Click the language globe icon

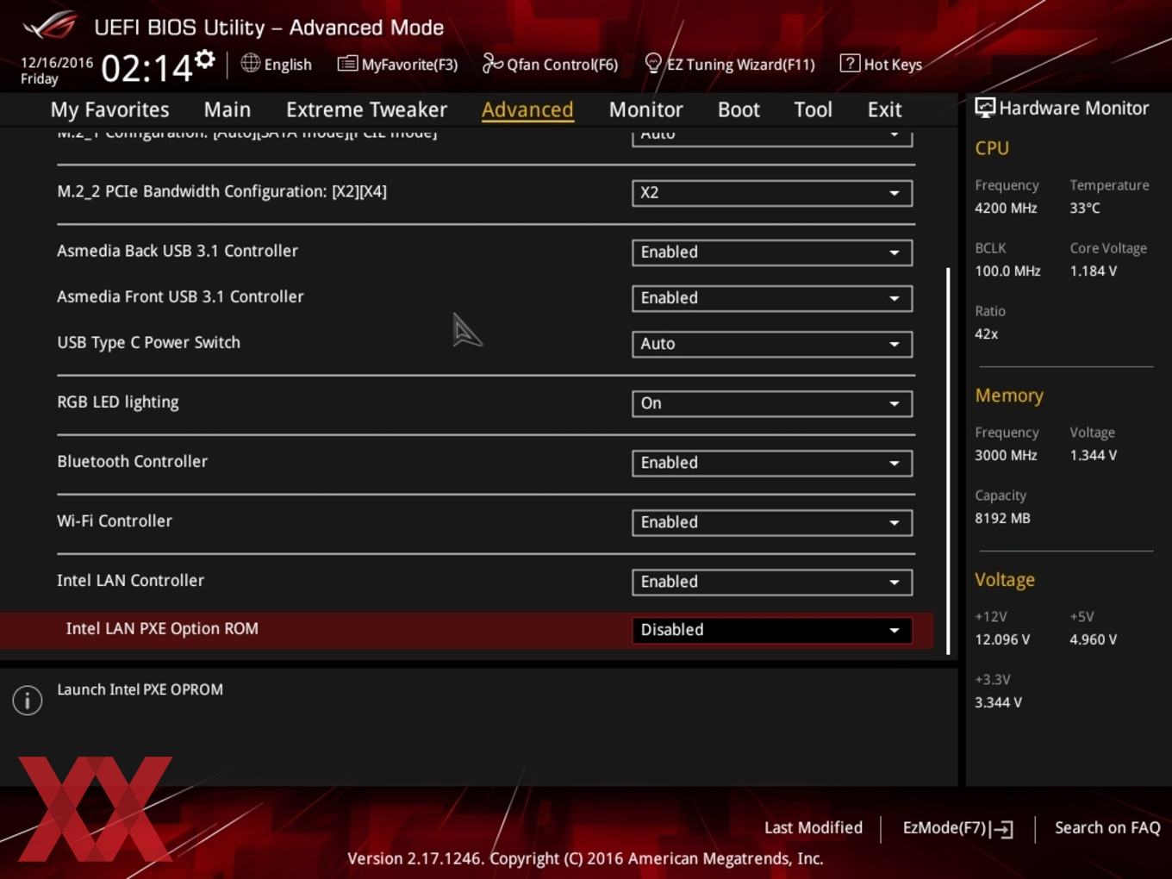(x=250, y=63)
